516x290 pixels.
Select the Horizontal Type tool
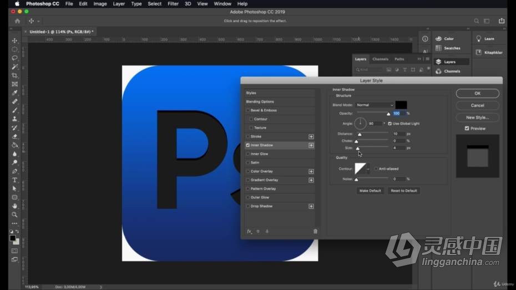click(14, 180)
